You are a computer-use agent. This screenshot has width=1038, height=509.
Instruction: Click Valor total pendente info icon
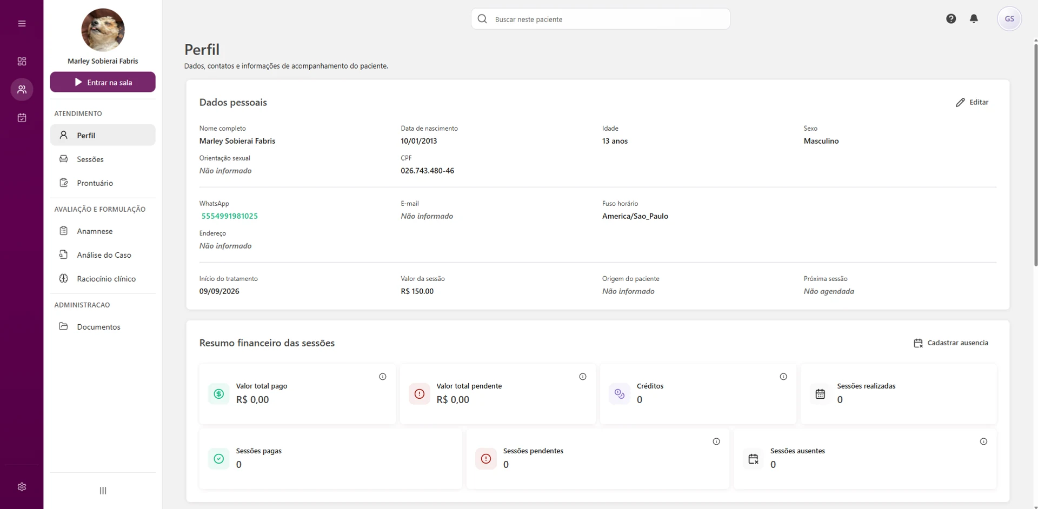(583, 377)
